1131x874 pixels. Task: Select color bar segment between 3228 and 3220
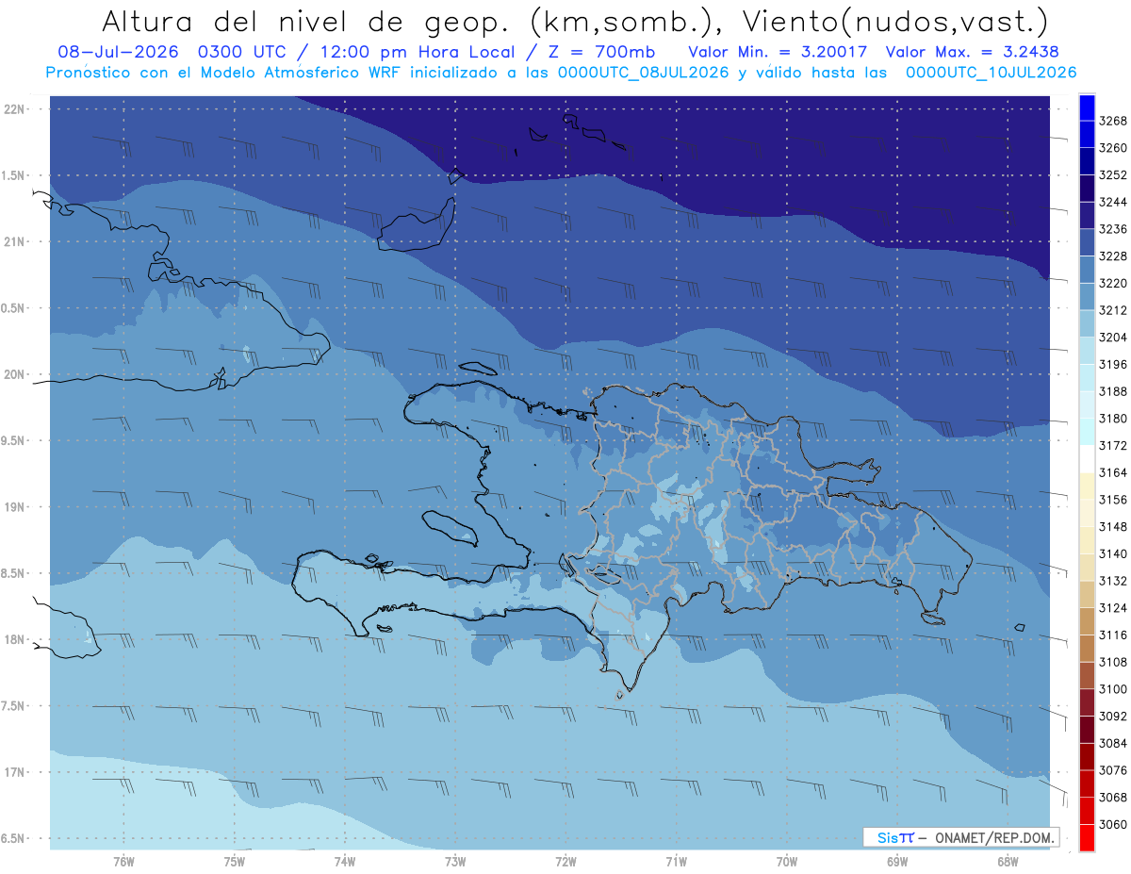pos(1087,270)
